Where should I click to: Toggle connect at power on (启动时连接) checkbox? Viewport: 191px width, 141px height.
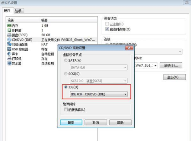point(107,29)
